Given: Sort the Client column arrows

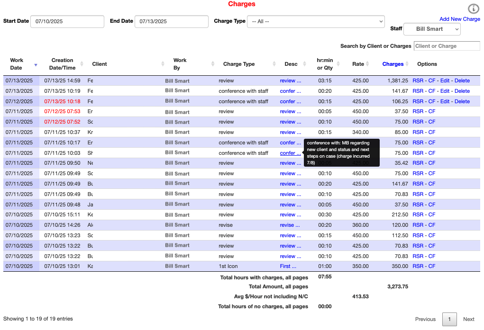Looking at the screenshot, I should coord(163,64).
